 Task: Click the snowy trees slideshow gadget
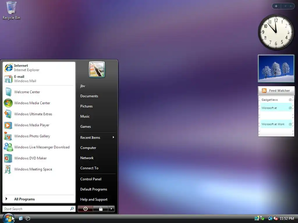coord(276,69)
